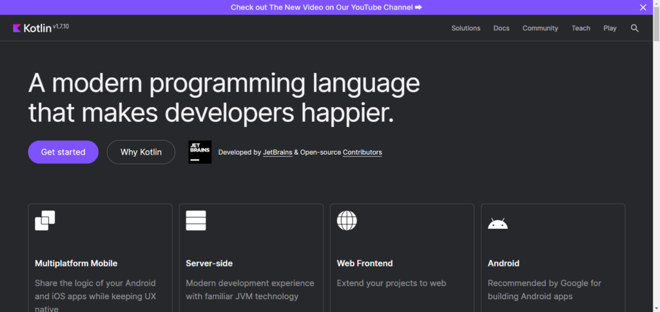Go to the Docs menu item
660x312 pixels.
tap(501, 28)
